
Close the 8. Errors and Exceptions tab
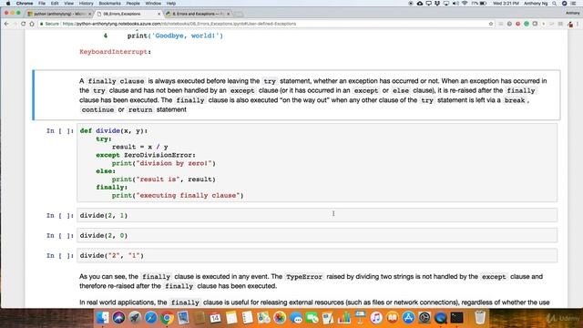229,14
